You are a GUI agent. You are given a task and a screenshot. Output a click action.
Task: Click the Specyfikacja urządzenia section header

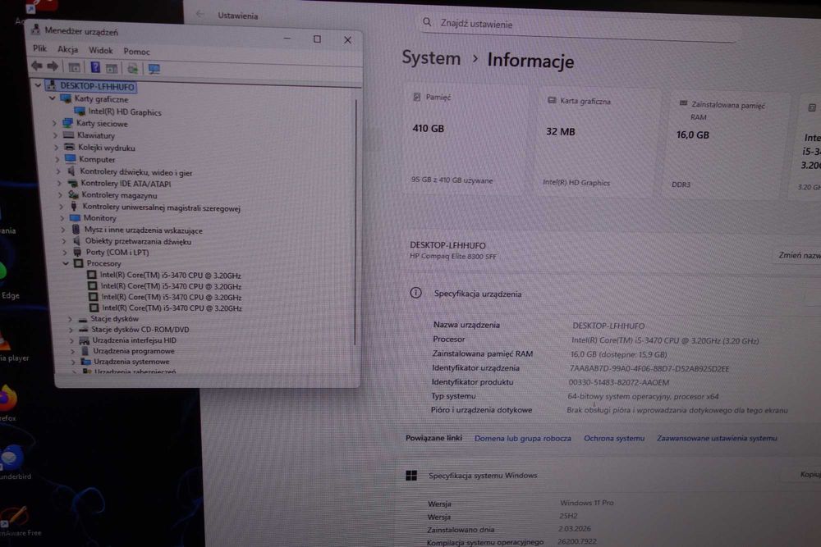click(x=478, y=294)
